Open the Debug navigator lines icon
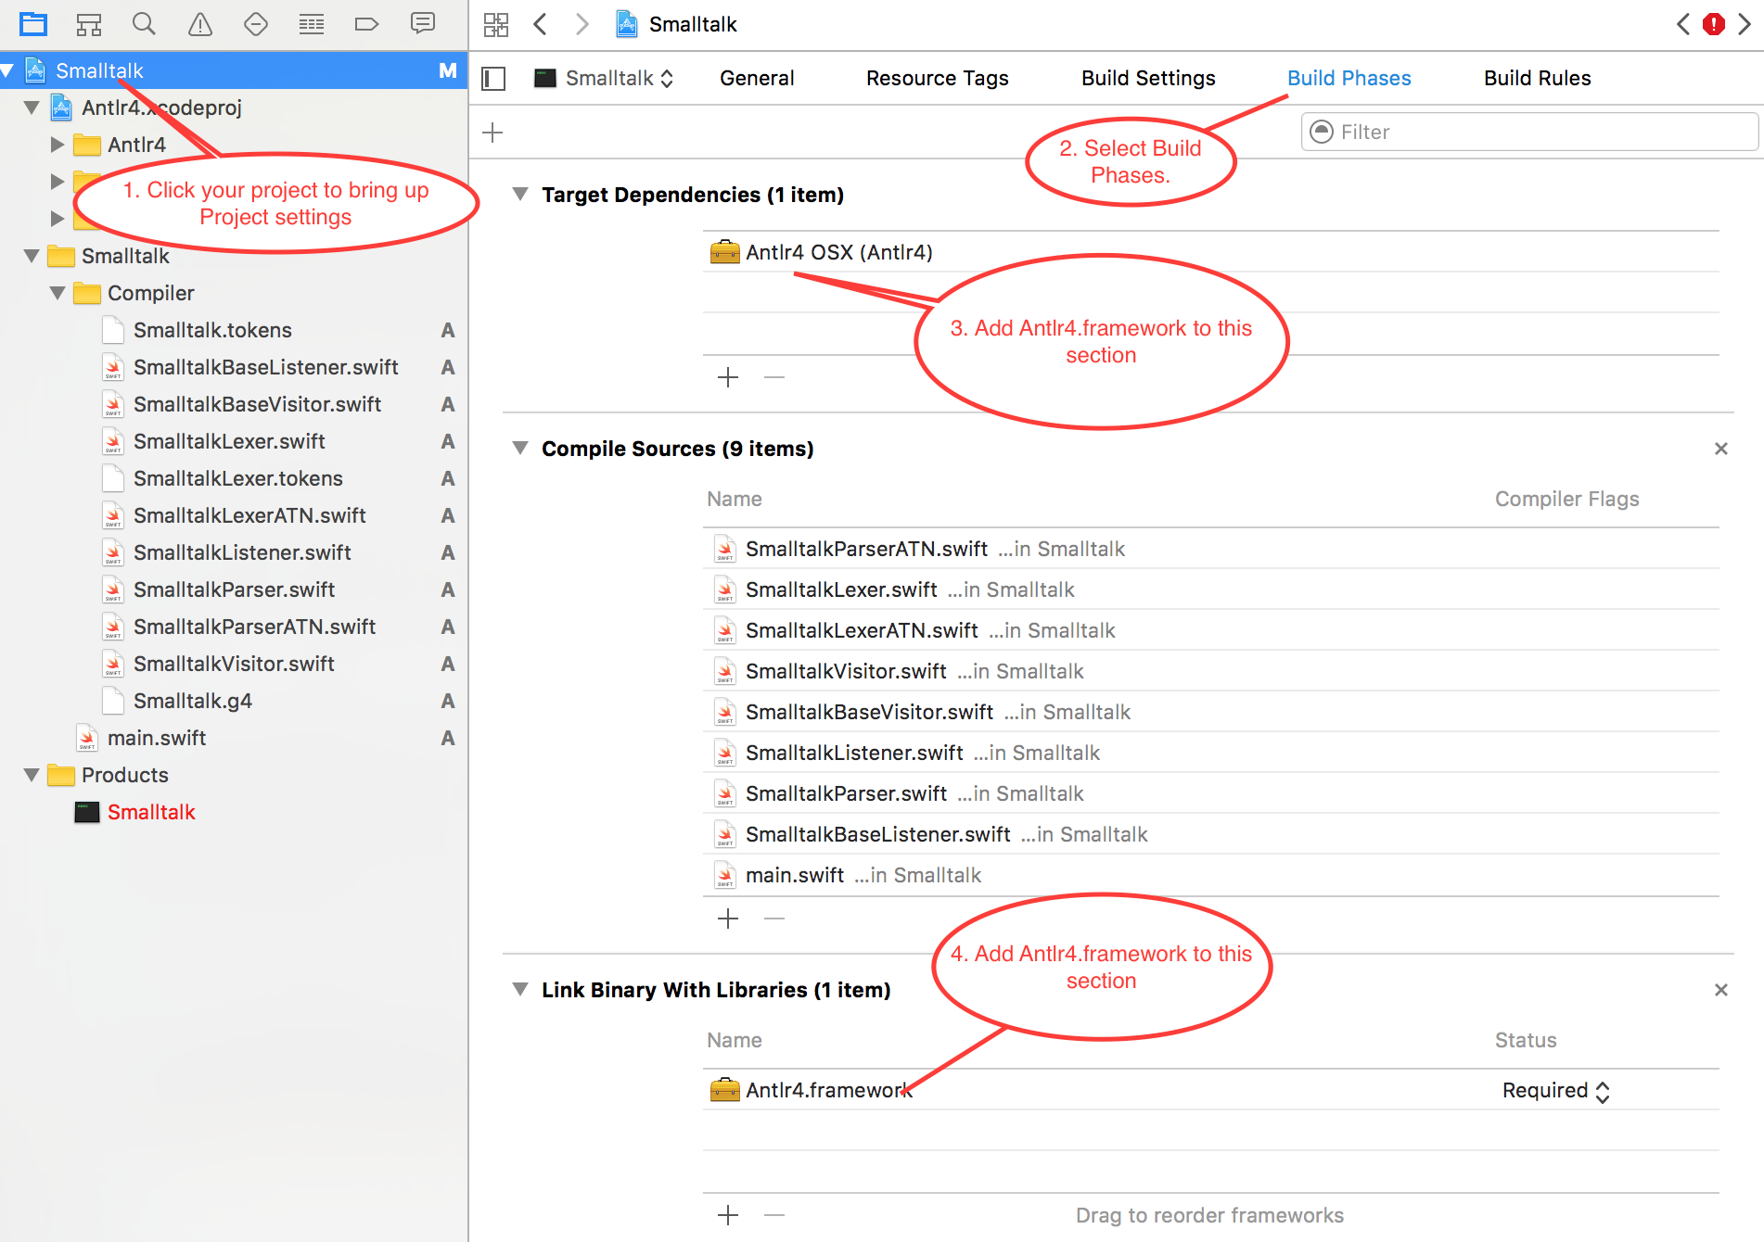 tap(312, 24)
